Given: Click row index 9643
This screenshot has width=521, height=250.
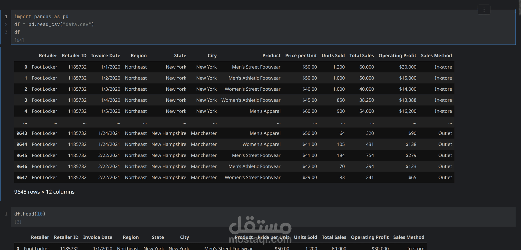Looking at the screenshot, I should pyautogui.click(x=22, y=133).
